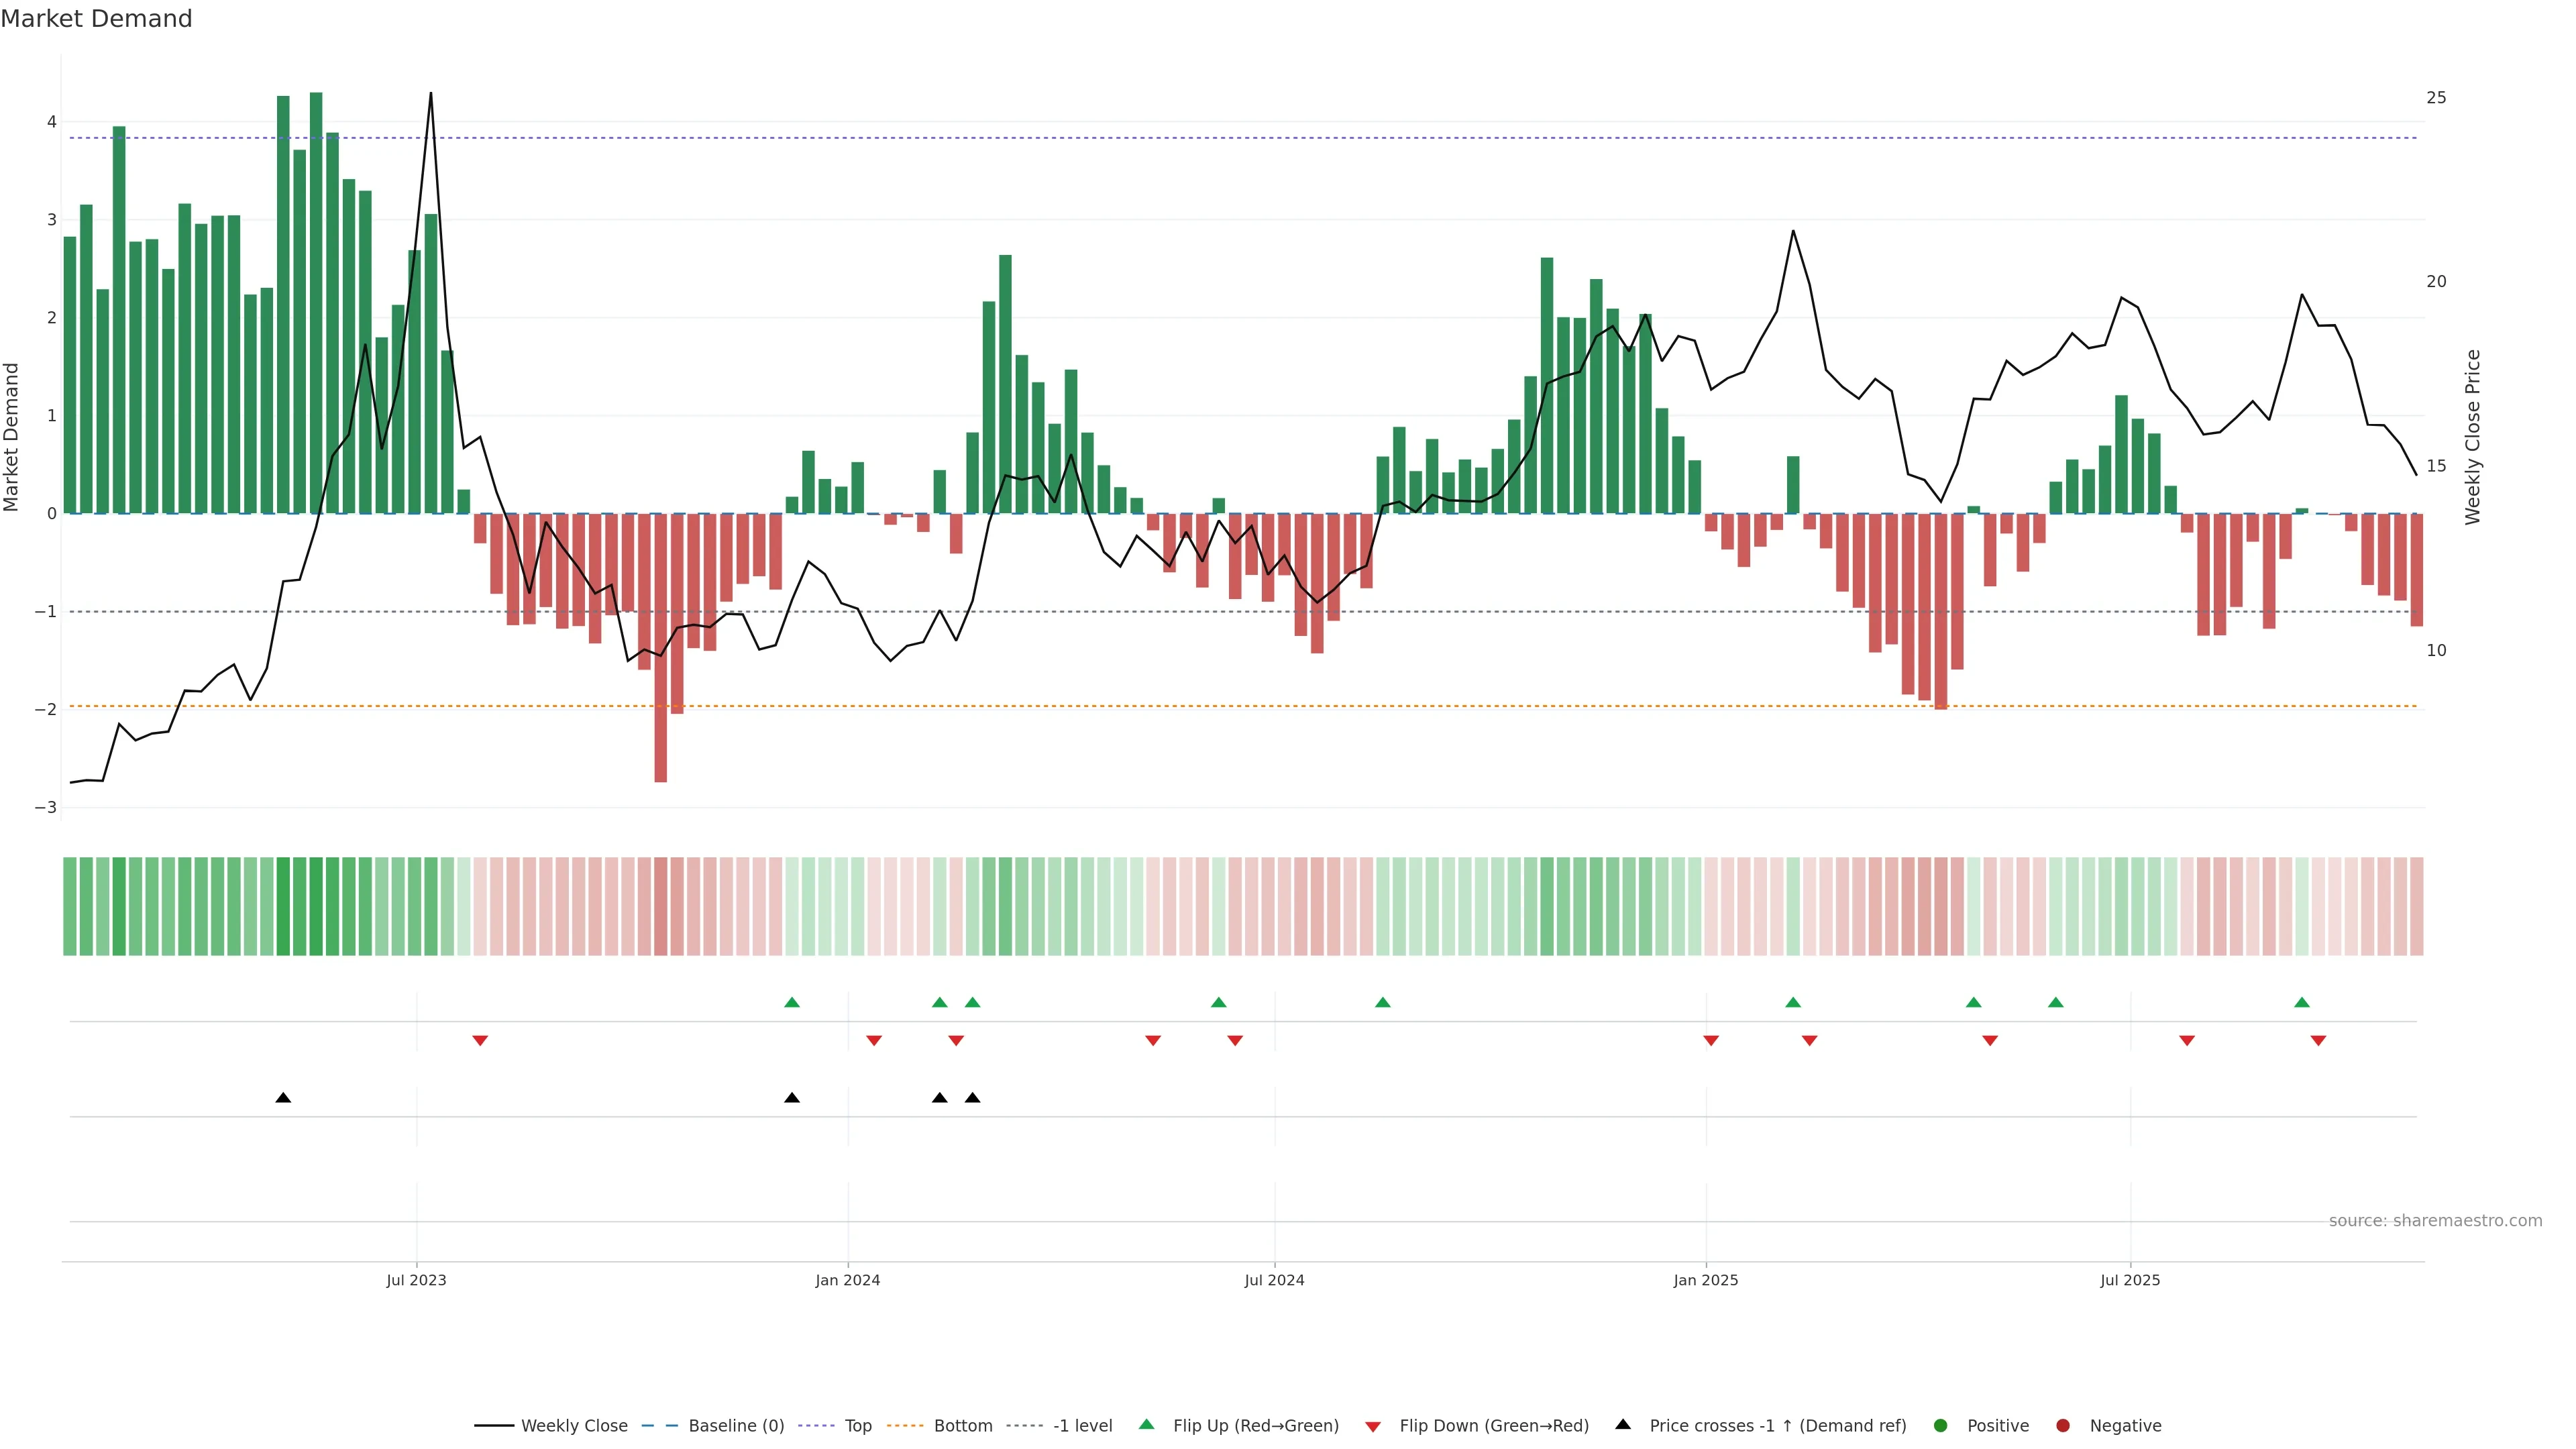The image size is (2576, 1449).
Task: Click black Price crosses -1 legend triangle
Action: pyautogui.click(x=1623, y=1424)
